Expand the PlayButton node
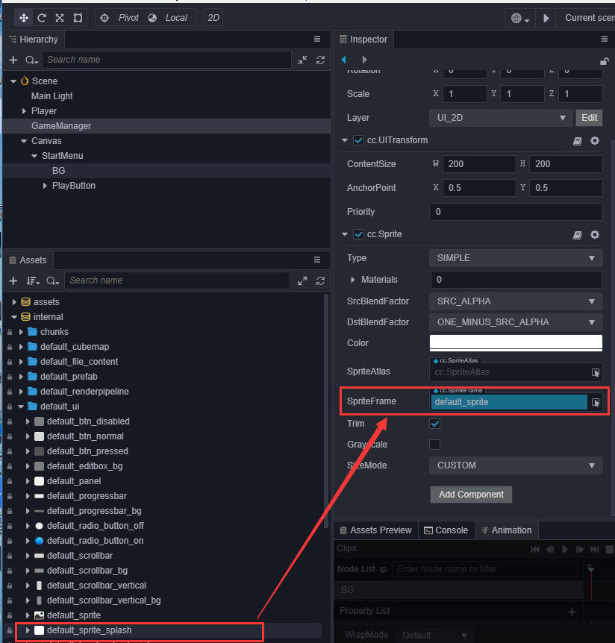Image resolution: width=615 pixels, height=643 pixels. click(45, 186)
